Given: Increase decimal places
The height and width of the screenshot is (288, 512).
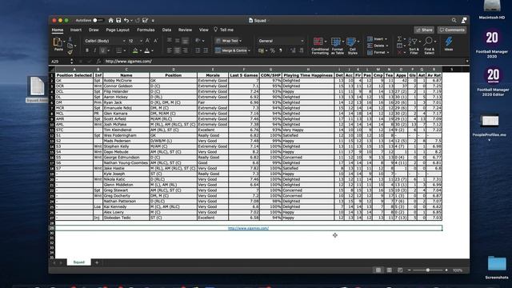Looking at the screenshot, I should tap(293, 50).
